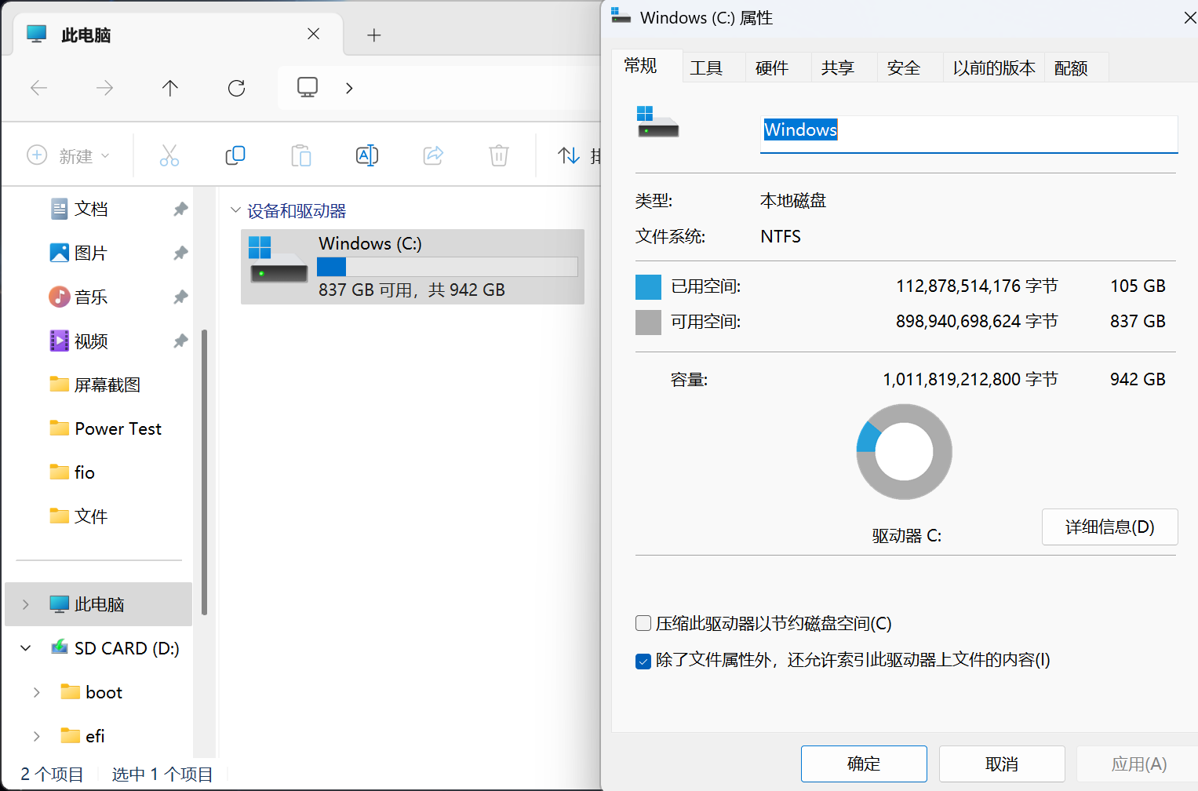Click the Rename icon in toolbar
The image size is (1198, 791).
366,155
